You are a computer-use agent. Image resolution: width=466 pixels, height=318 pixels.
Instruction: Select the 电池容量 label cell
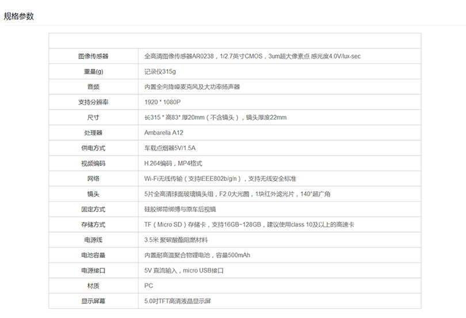pyautogui.click(x=93, y=255)
